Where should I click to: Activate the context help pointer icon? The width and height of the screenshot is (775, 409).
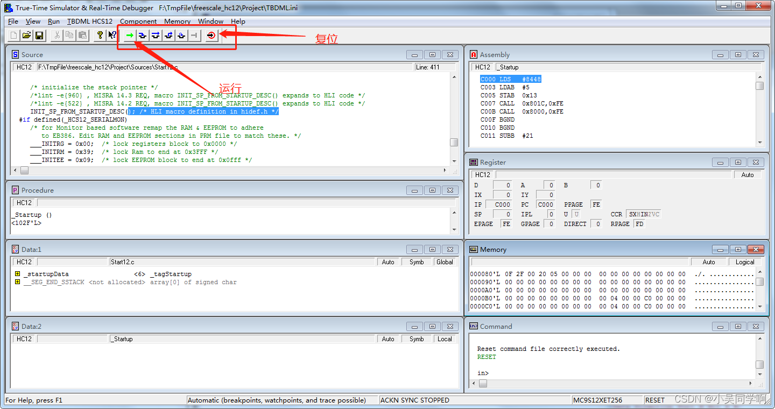point(112,36)
